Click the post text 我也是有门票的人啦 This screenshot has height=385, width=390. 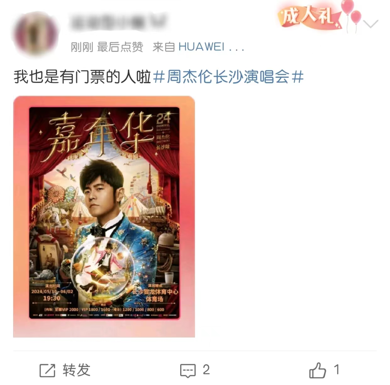[82, 77]
